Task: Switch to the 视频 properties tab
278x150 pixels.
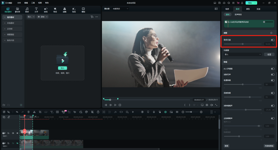Action: pyautogui.click(x=227, y=9)
